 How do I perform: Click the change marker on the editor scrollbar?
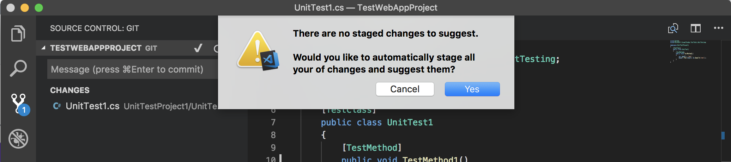coord(723,135)
